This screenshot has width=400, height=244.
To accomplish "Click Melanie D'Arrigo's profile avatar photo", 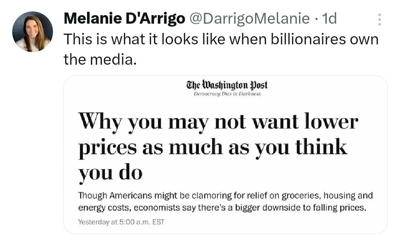I will point(33,32).
